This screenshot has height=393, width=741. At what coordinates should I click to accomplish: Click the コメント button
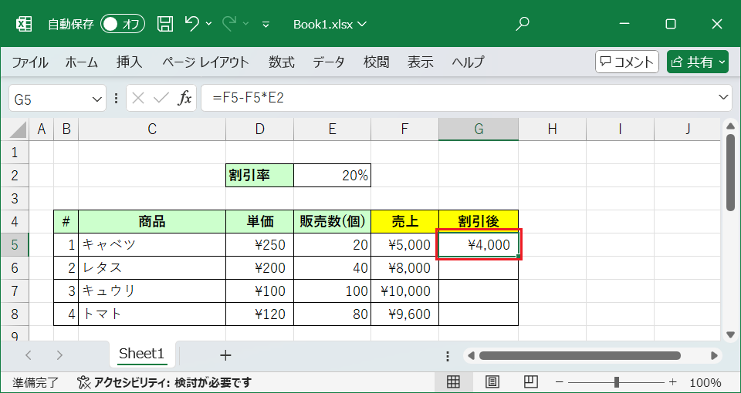[627, 62]
